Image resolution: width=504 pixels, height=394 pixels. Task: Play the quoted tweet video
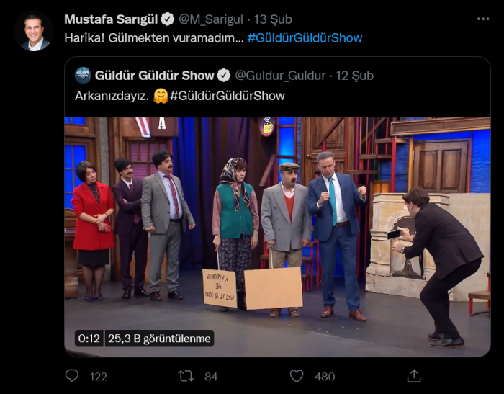click(277, 237)
